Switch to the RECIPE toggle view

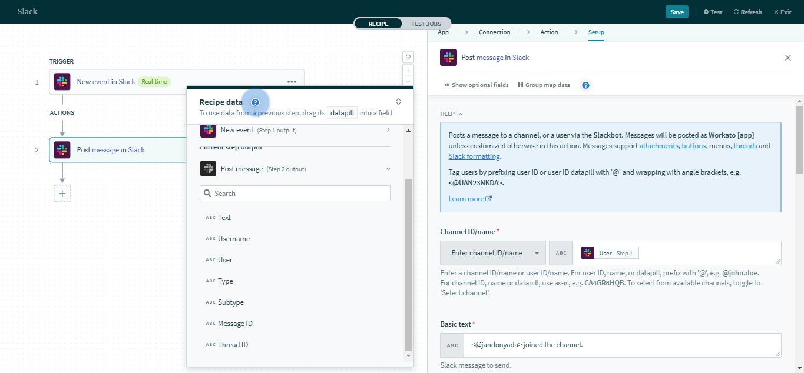point(378,24)
